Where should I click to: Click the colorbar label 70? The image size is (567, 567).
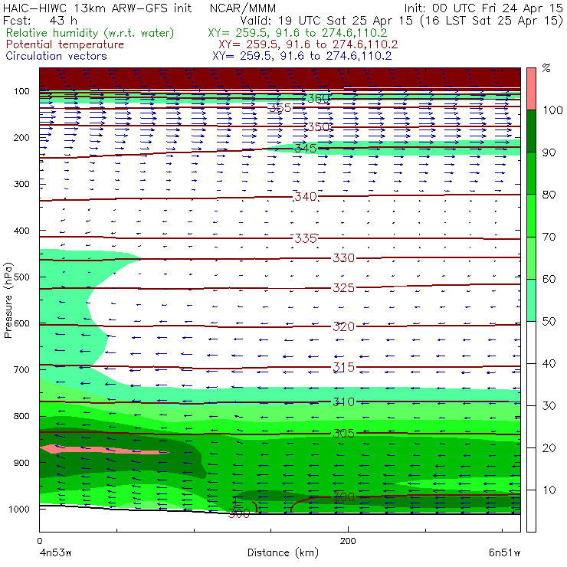(549, 237)
